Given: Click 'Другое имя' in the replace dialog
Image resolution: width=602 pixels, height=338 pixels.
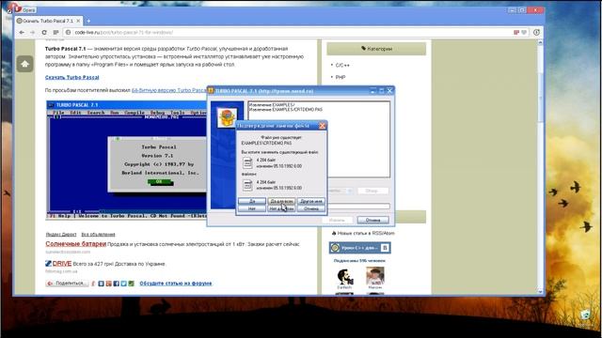Looking at the screenshot, I should click(x=311, y=201).
